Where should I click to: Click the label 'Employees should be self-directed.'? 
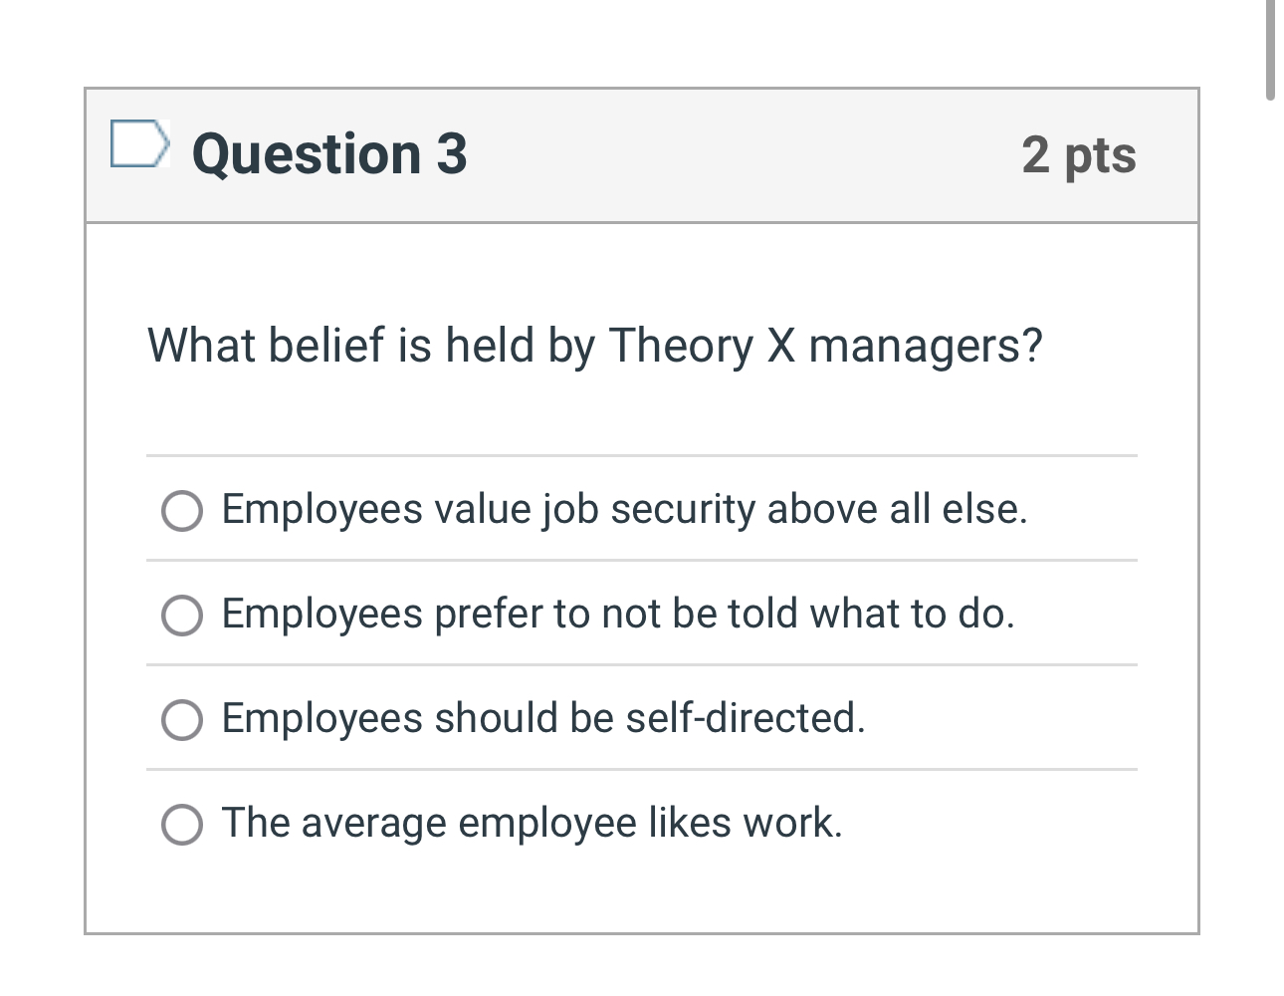click(543, 718)
